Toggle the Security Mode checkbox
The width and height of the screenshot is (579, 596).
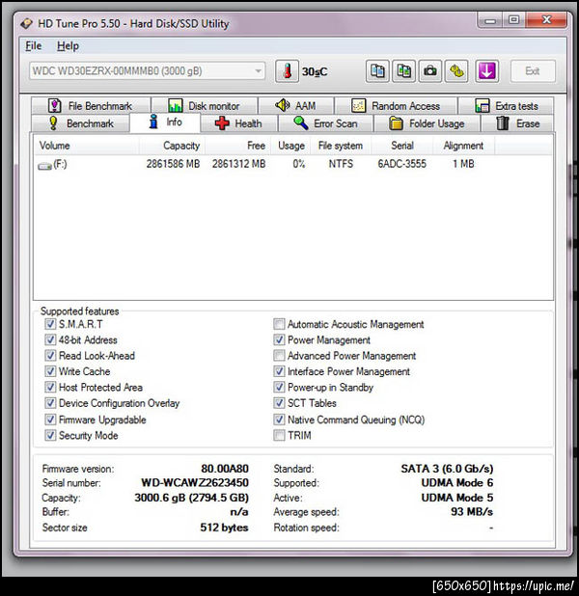(50, 435)
